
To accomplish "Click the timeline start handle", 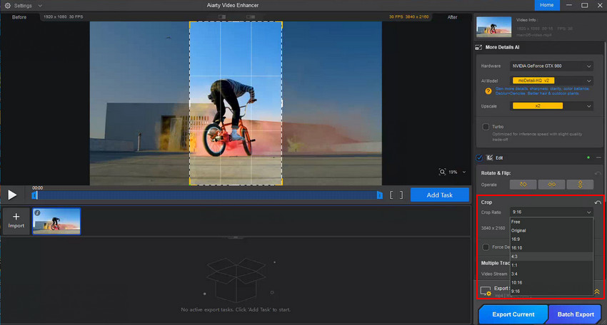I will 34,195.
